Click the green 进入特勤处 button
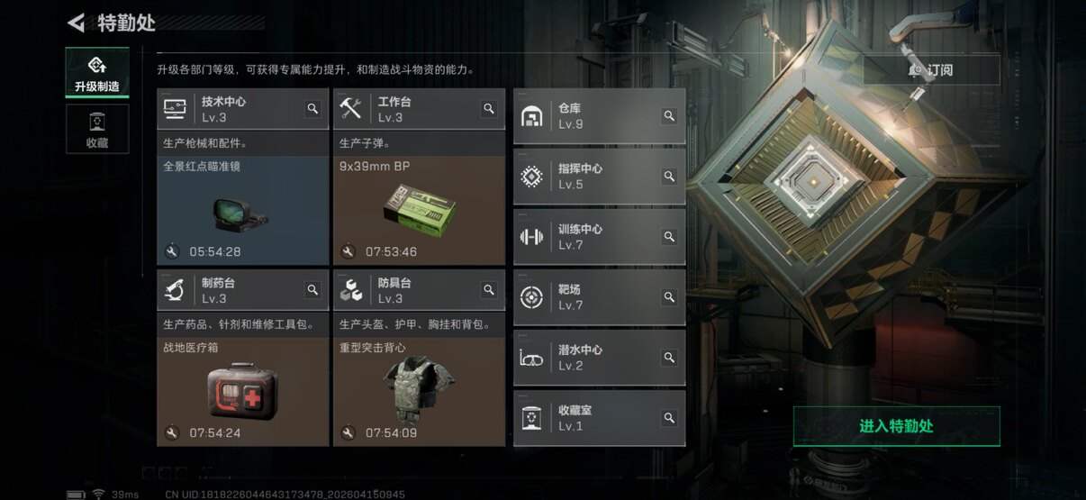The image size is (1086, 500). click(x=896, y=426)
